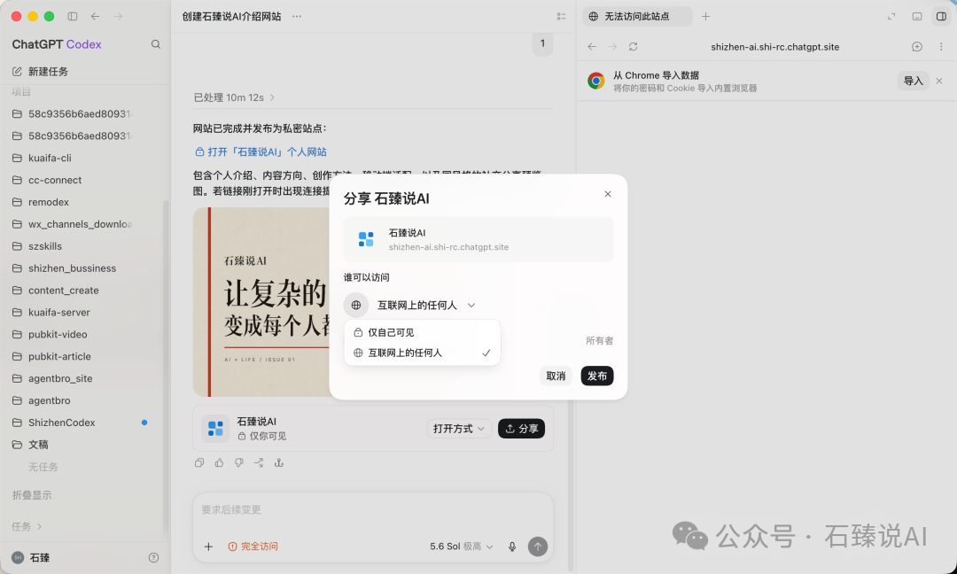The height and width of the screenshot is (574, 957).
Task: Close the share dialog with X
Action: click(608, 194)
